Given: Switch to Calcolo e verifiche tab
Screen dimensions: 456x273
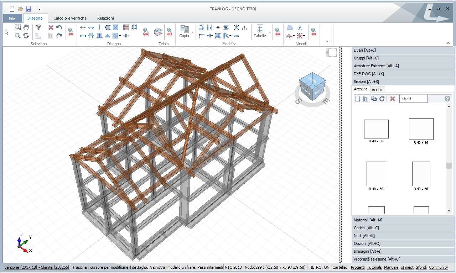Looking at the screenshot, I should point(70,18).
